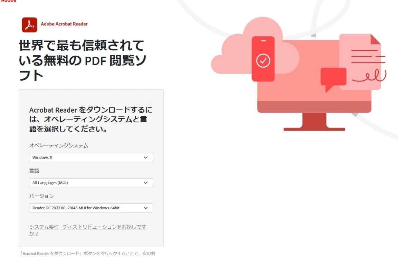Click the red Acrobat Reader PDF logo icon

click(29, 25)
